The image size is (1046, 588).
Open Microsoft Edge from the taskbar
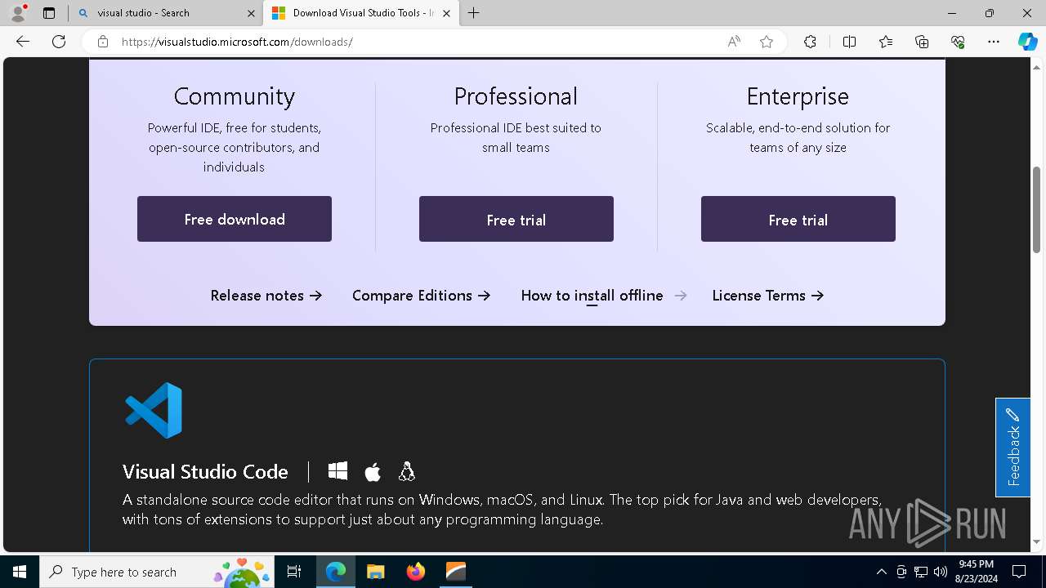(x=336, y=572)
